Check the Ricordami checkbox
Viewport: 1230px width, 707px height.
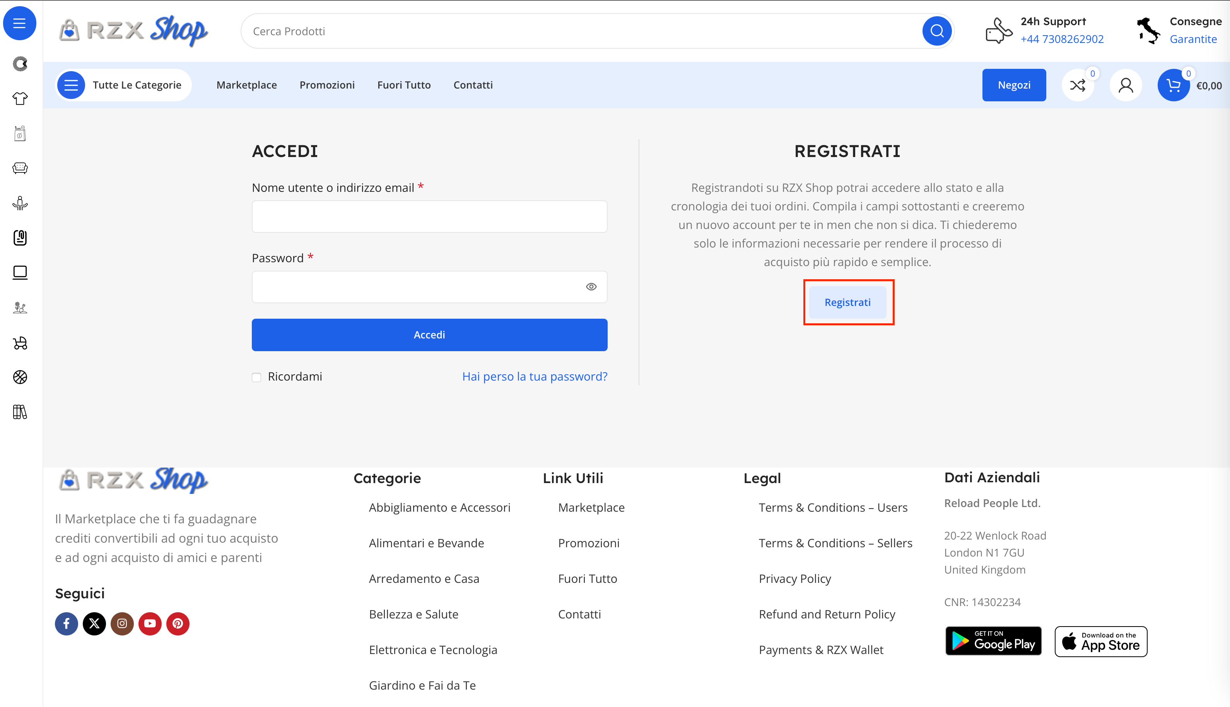click(x=256, y=377)
